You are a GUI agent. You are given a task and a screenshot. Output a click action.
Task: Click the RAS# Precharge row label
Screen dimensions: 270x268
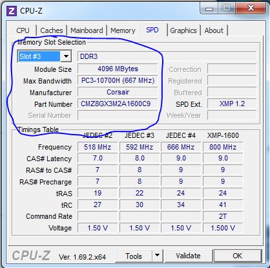pyautogui.click(x=45, y=182)
